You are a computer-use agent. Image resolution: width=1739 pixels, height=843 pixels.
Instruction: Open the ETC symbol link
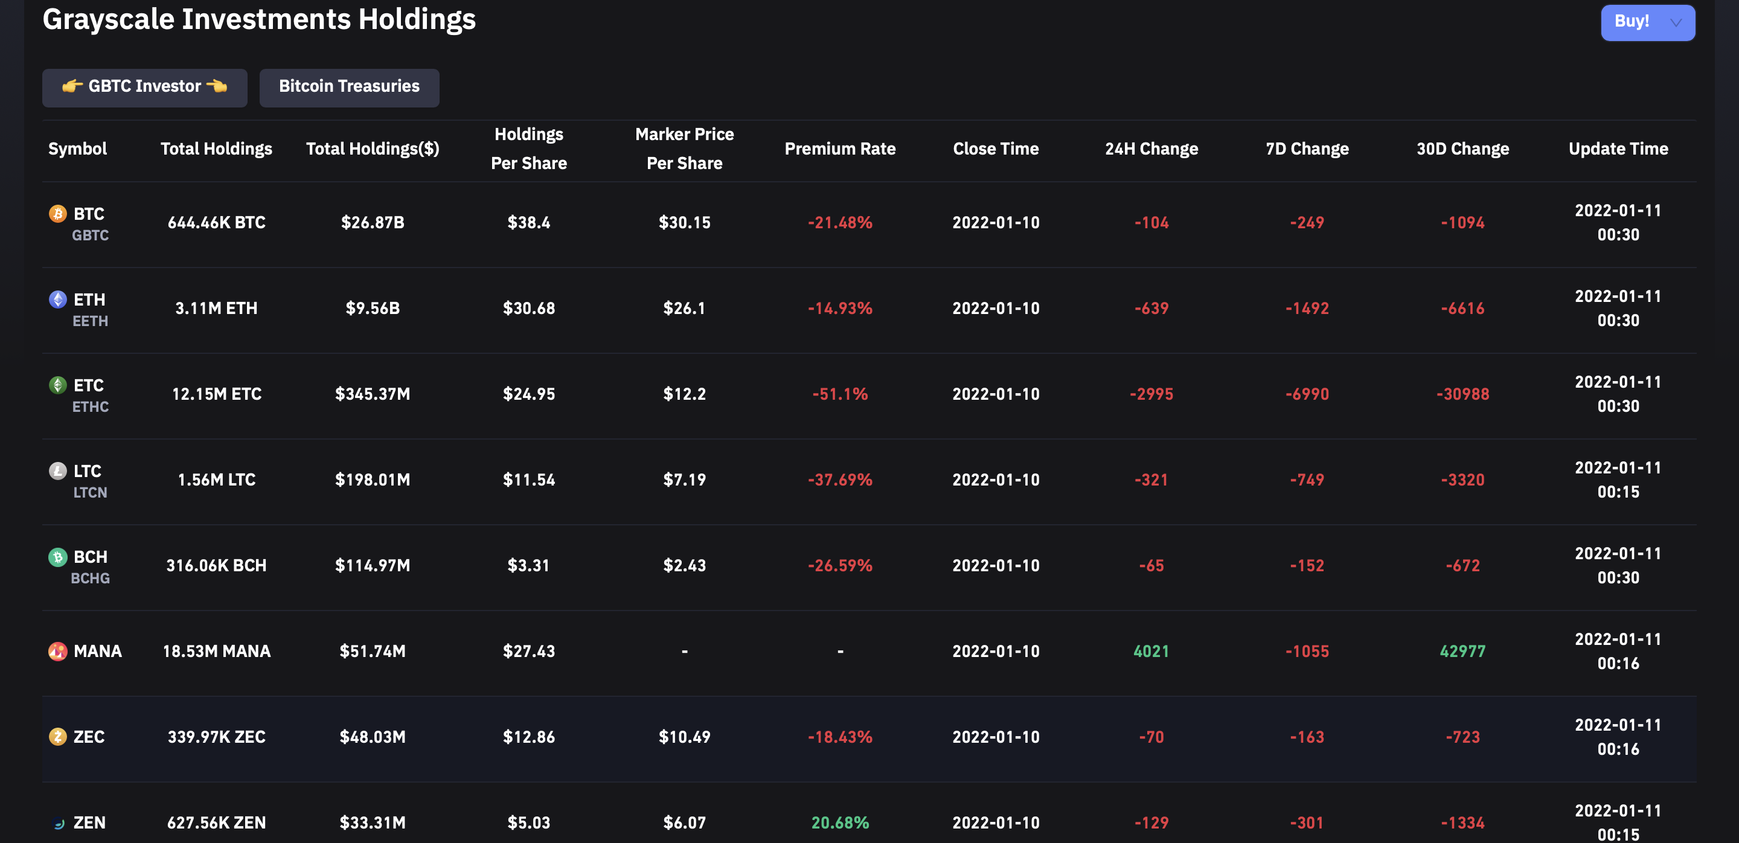tap(88, 385)
